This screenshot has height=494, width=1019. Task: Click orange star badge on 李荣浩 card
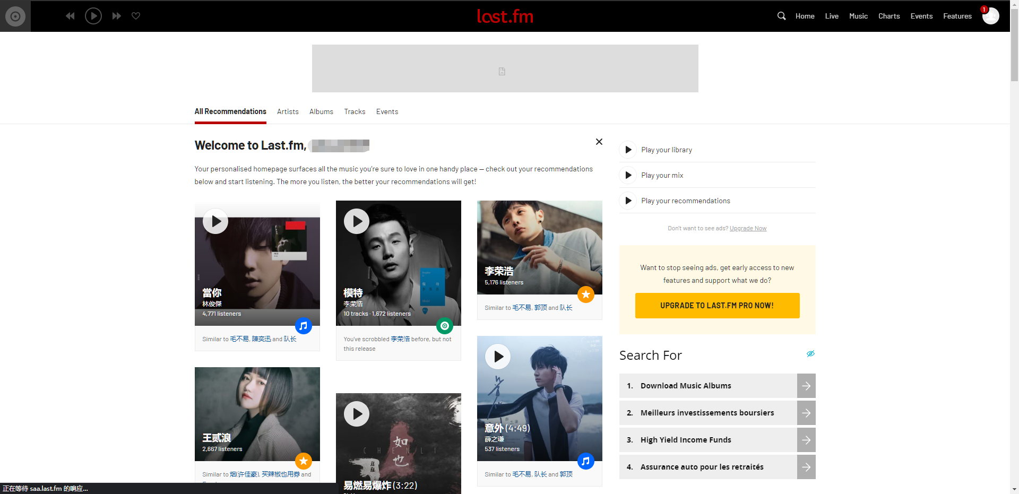pos(586,294)
